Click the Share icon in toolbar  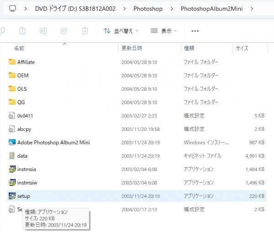pos(64,31)
